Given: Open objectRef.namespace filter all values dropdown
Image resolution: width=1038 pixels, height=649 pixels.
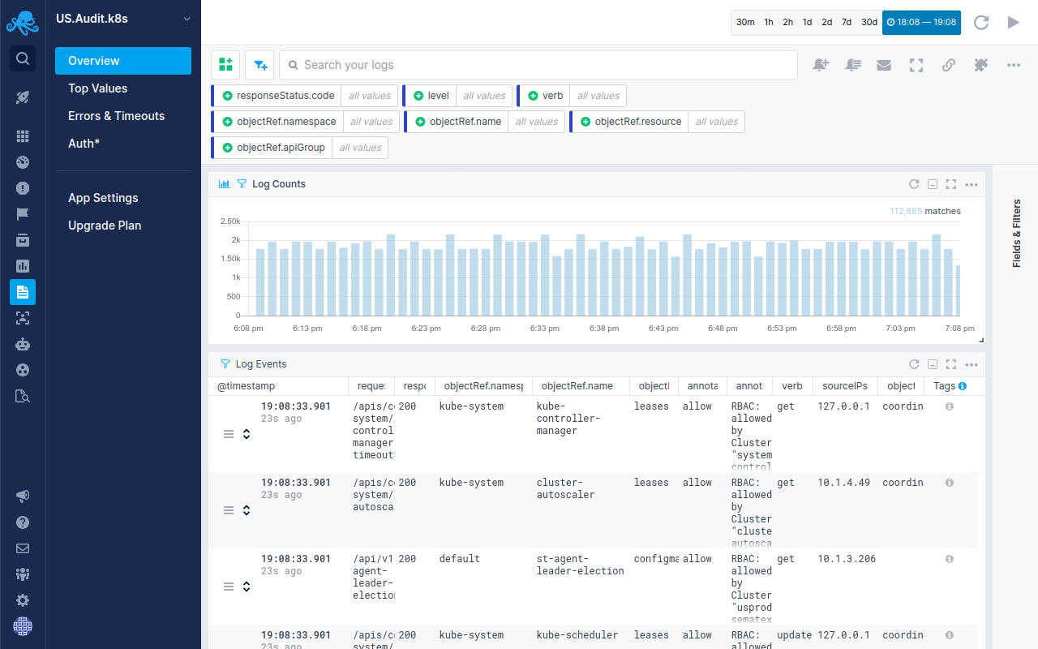Looking at the screenshot, I should coord(371,122).
